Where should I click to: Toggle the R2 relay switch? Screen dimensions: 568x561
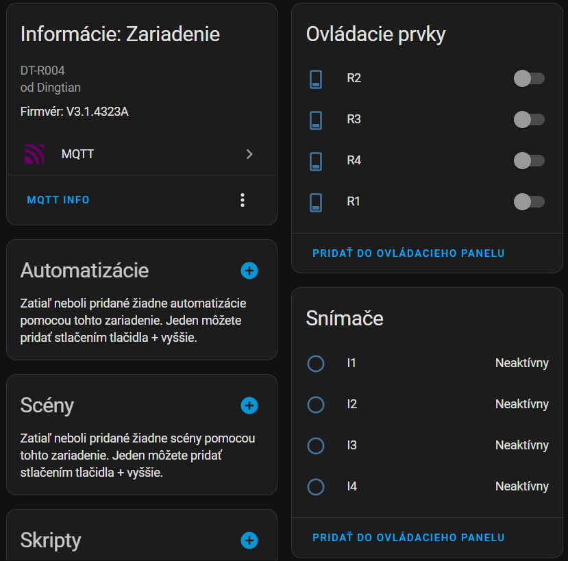[528, 78]
